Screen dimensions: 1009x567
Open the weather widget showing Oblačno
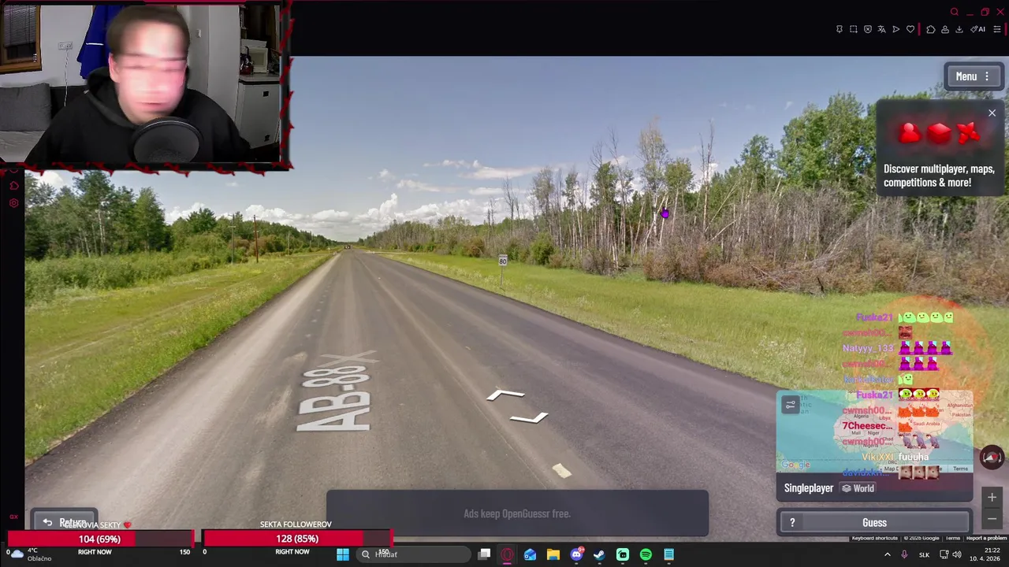click(33, 554)
